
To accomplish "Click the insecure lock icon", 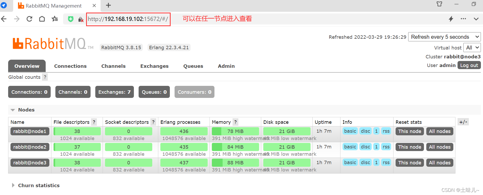I will point(81,19).
